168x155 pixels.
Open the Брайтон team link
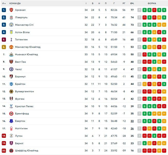(20, 84)
